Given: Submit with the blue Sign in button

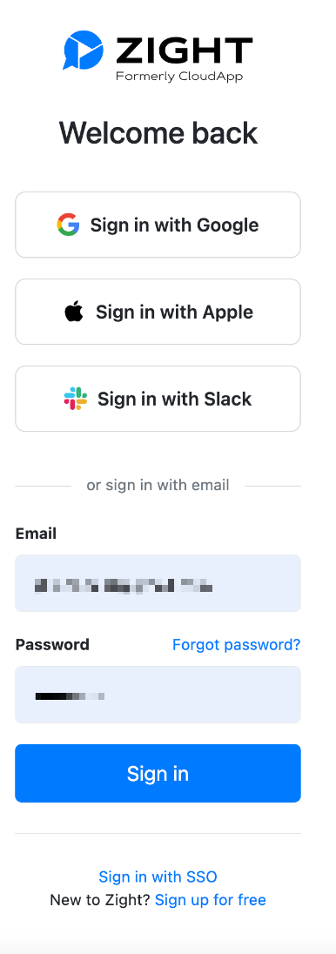Looking at the screenshot, I should [158, 773].
